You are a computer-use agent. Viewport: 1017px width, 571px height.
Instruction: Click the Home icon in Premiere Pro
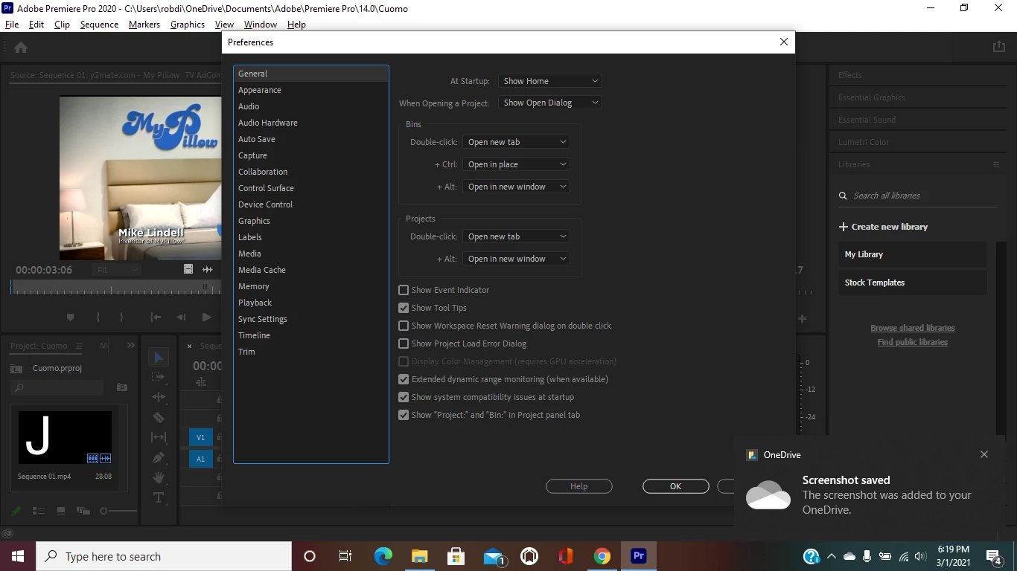[x=21, y=48]
